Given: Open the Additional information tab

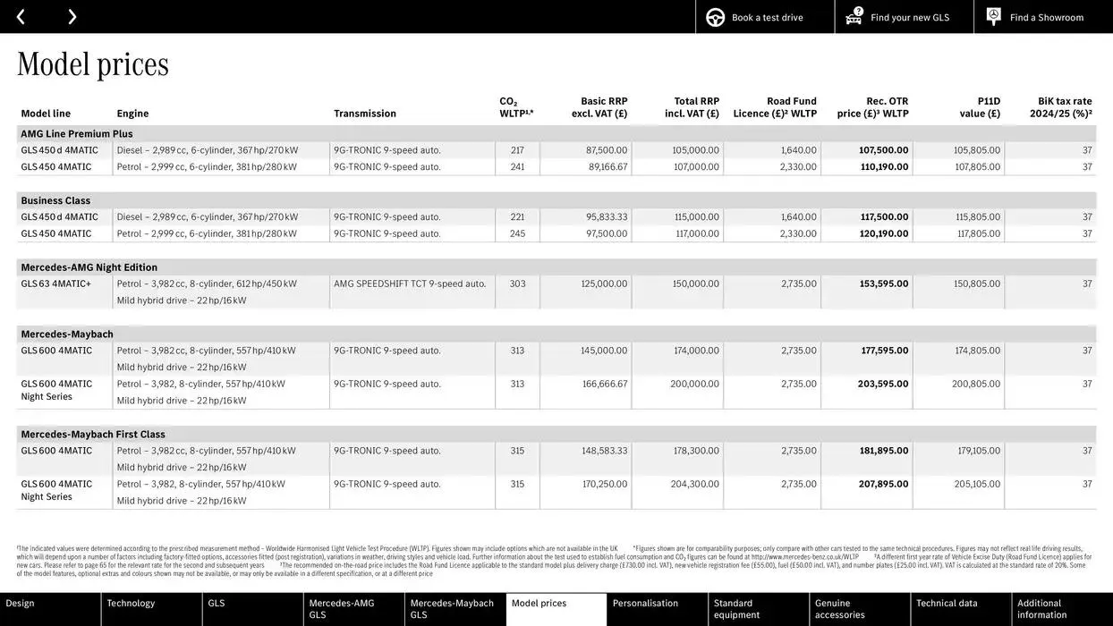Looking at the screenshot, I should point(1062,609).
